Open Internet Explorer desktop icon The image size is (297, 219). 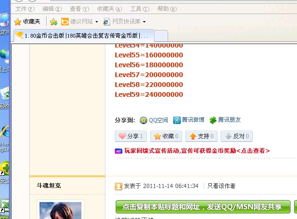(5, 132)
